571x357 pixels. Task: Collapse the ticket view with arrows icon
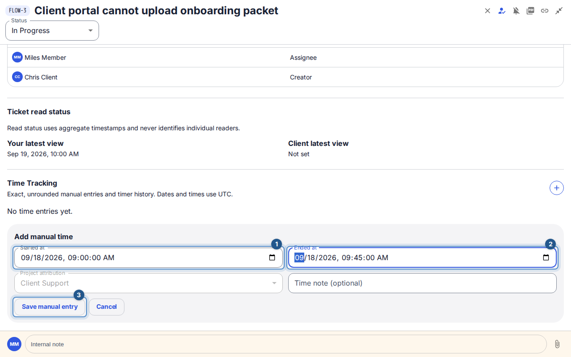coord(559,11)
